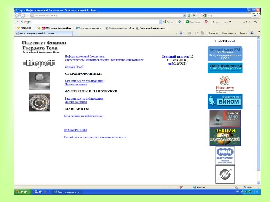Close the Google toolbar with its x
Viewport: 270px width, 202px height.
click(18, 22)
